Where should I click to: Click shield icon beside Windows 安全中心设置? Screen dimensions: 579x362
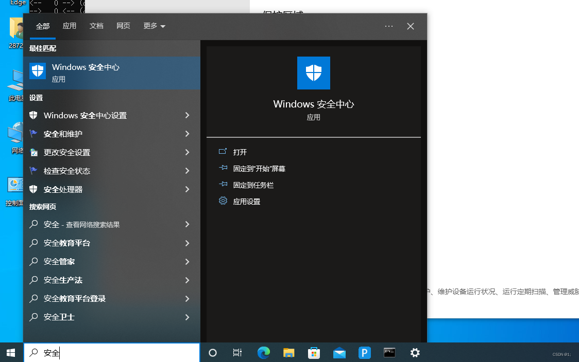point(33,115)
